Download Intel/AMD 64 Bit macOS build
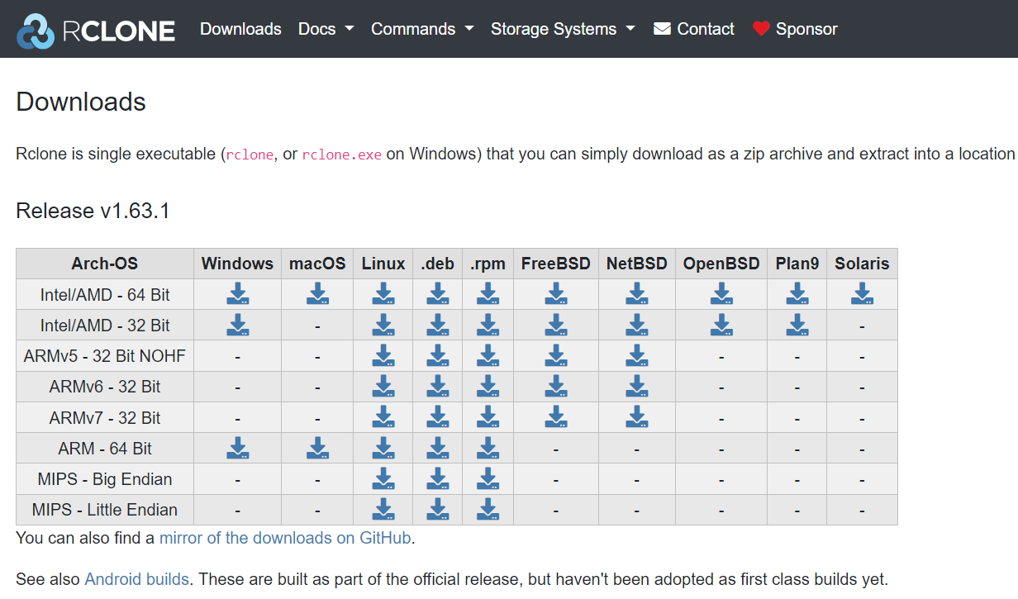1018x599 pixels. click(x=317, y=294)
